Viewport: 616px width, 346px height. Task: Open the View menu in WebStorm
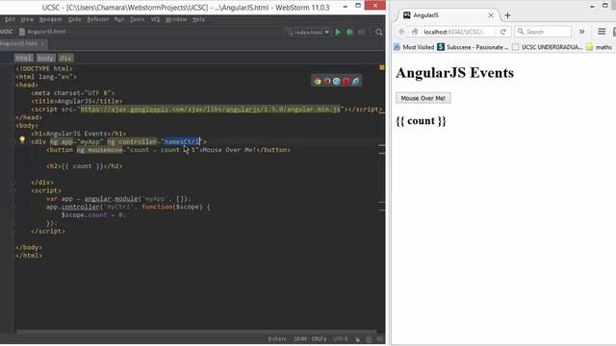click(27, 19)
